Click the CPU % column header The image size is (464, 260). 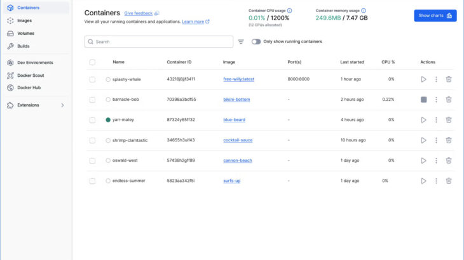coord(388,62)
